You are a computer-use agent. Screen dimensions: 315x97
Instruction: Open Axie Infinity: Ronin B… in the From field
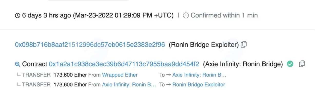point(129,84)
